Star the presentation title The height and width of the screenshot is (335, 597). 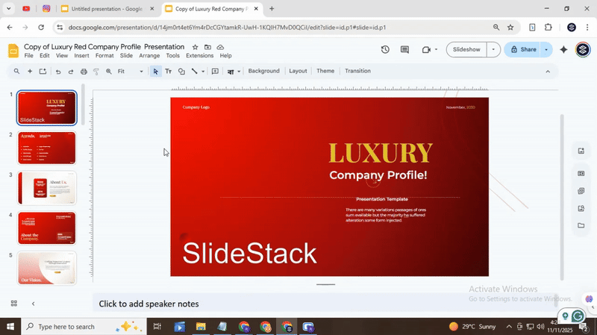pyautogui.click(x=196, y=47)
